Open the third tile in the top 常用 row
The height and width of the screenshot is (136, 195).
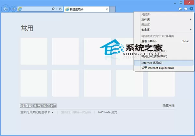tap(97, 51)
